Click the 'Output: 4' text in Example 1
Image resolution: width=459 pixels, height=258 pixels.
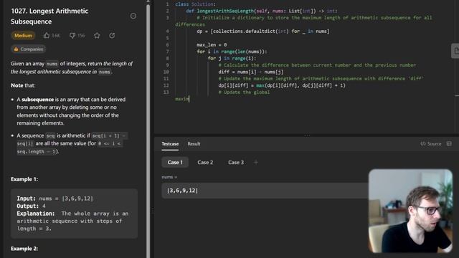pyautogui.click(x=31, y=206)
